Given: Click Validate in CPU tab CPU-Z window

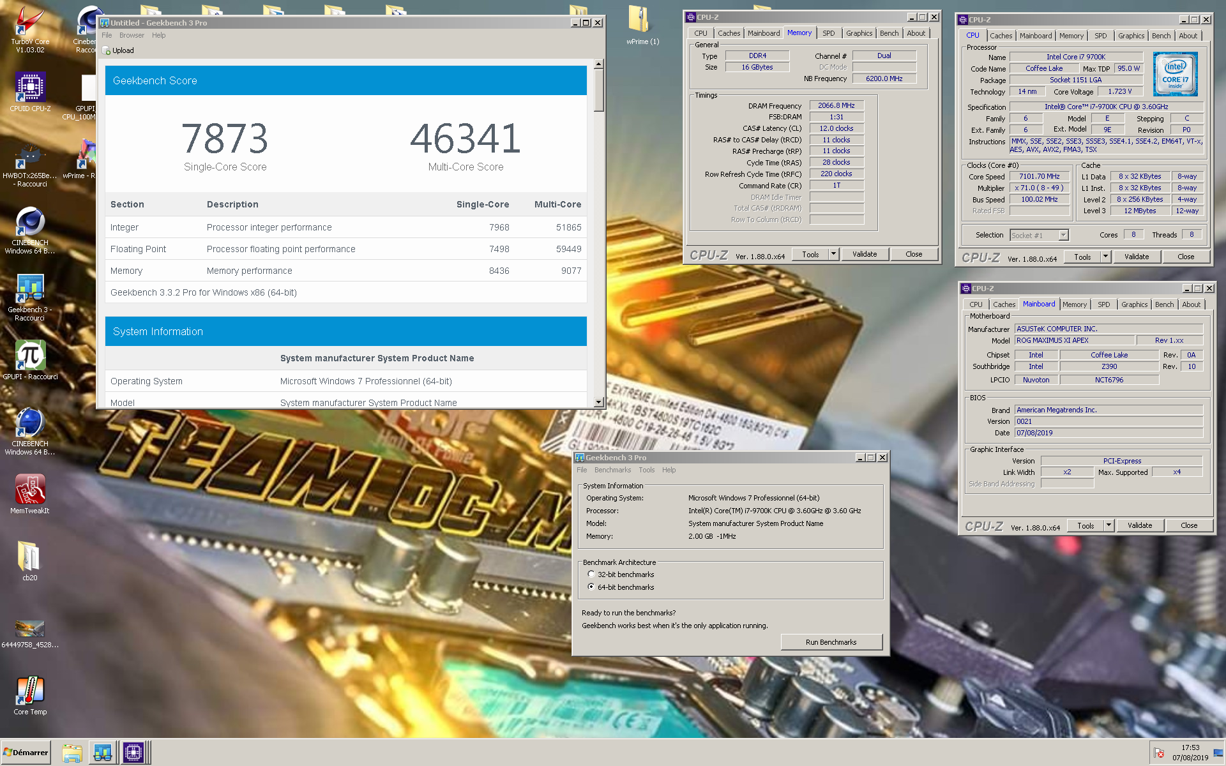Looking at the screenshot, I should [1137, 257].
